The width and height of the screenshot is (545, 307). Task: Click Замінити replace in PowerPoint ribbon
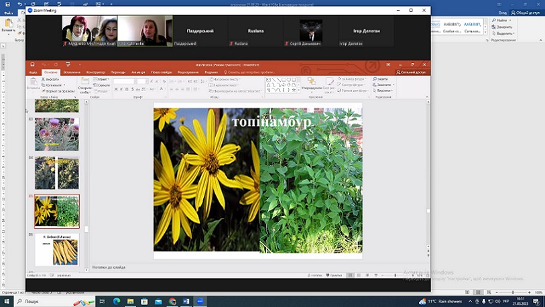point(383,85)
